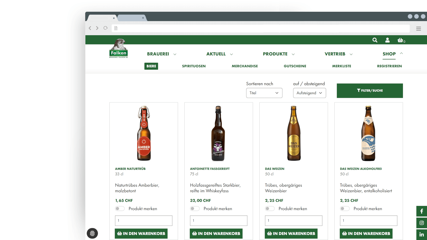Select the Merkliste submenu item

[342, 66]
